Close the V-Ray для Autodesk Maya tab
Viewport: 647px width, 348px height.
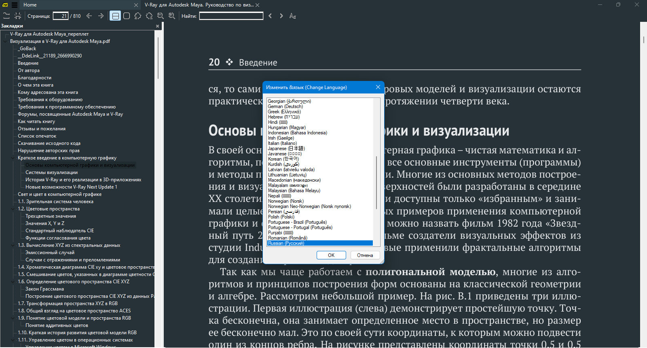[x=258, y=5]
